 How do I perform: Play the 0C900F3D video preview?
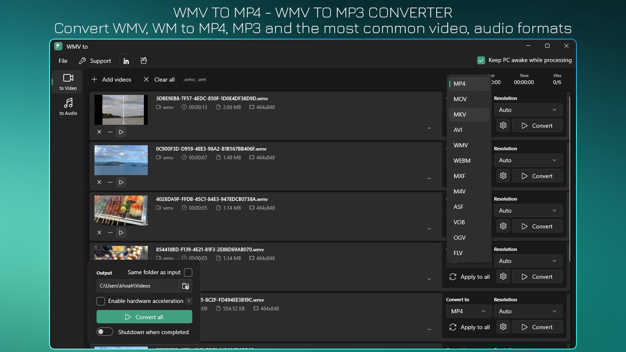click(121, 182)
